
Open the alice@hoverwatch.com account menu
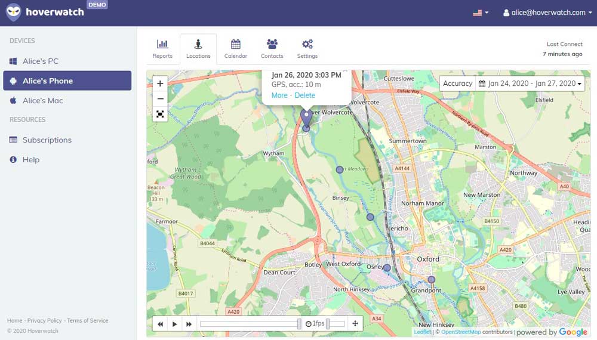(x=547, y=13)
